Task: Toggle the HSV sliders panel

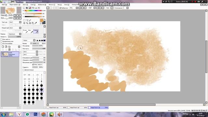Action: [x=30, y=8]
